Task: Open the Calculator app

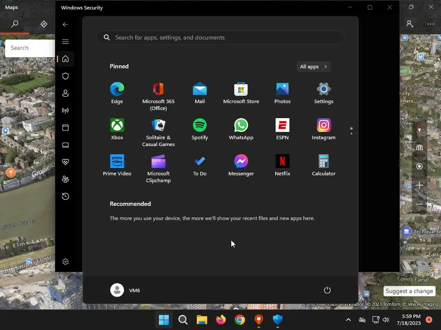Action: click(x=324, y=165)
